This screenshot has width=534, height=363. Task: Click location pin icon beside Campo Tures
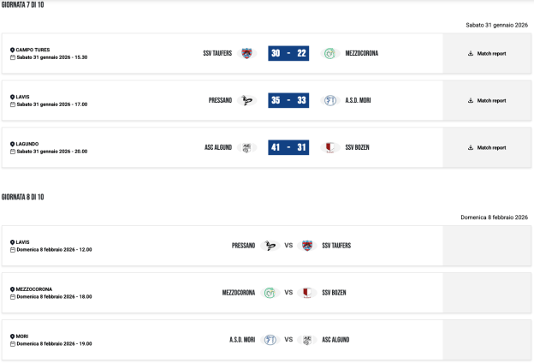point(13,50)
